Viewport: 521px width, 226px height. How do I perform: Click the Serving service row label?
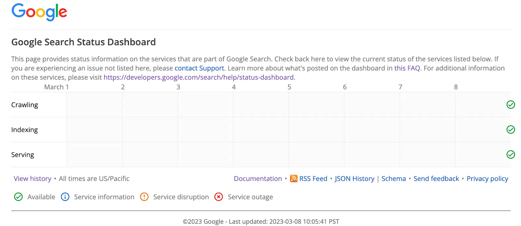[x=22, y=155]
